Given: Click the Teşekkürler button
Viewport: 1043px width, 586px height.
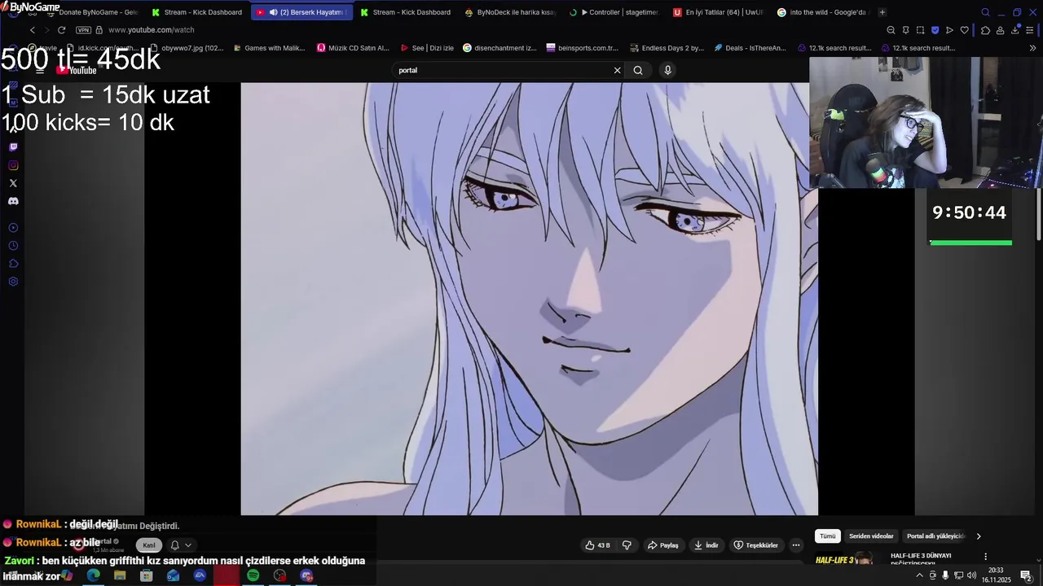Looking at the screenshot, I should (x=755, y=545).
